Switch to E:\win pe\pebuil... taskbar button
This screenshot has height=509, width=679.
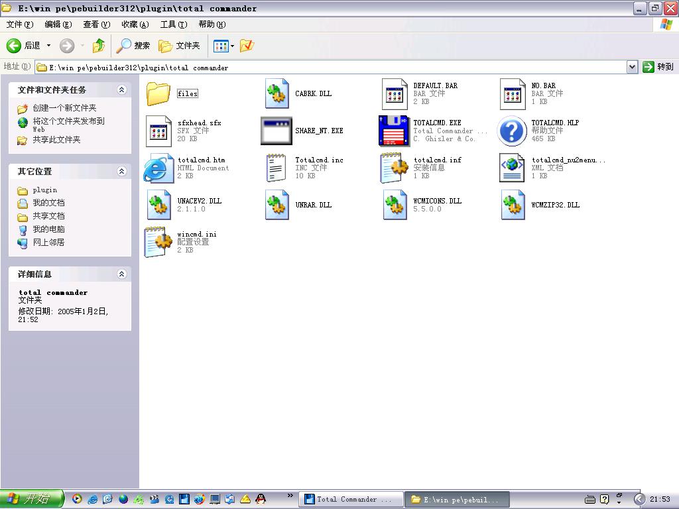tap(457, 500)
